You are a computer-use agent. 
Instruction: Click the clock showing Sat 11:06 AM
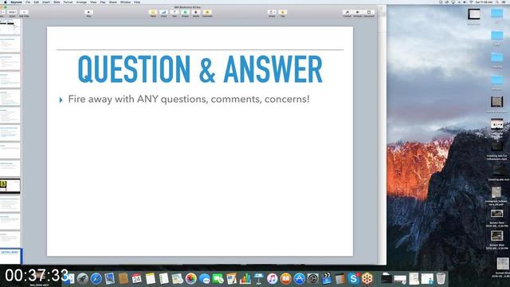tap(484, 2)
